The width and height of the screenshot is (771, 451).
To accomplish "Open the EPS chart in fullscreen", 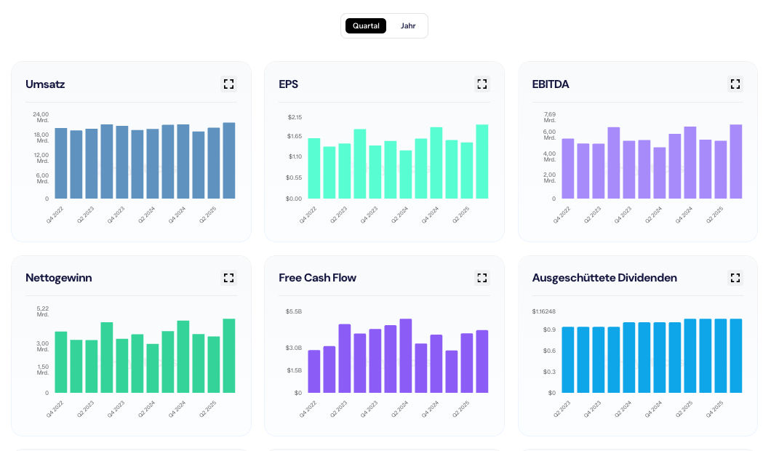I will [x=482, y=84].
